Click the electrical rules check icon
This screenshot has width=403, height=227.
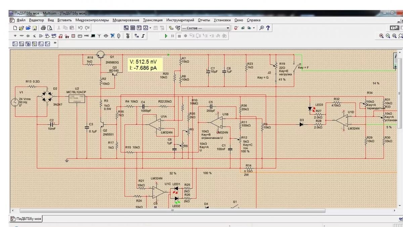pyautogui.click(x=236, y=28)
